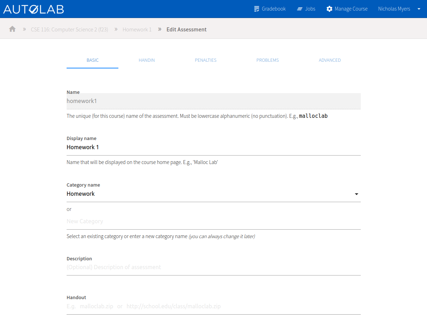
Task: Click the Manage Course gear icon
Action: pyautogui.click(x=329, y=9)
